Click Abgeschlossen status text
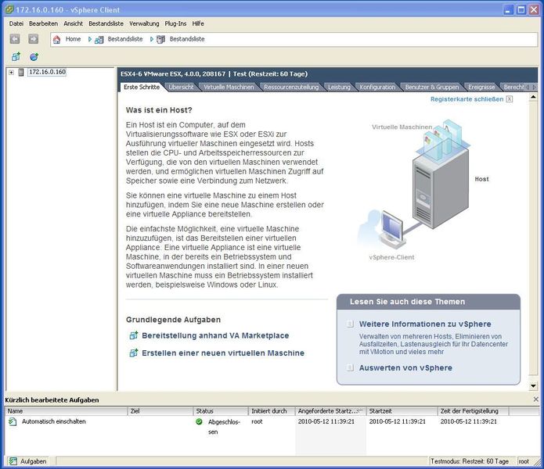This screenshot has width=544, height=469. [224, 427]
